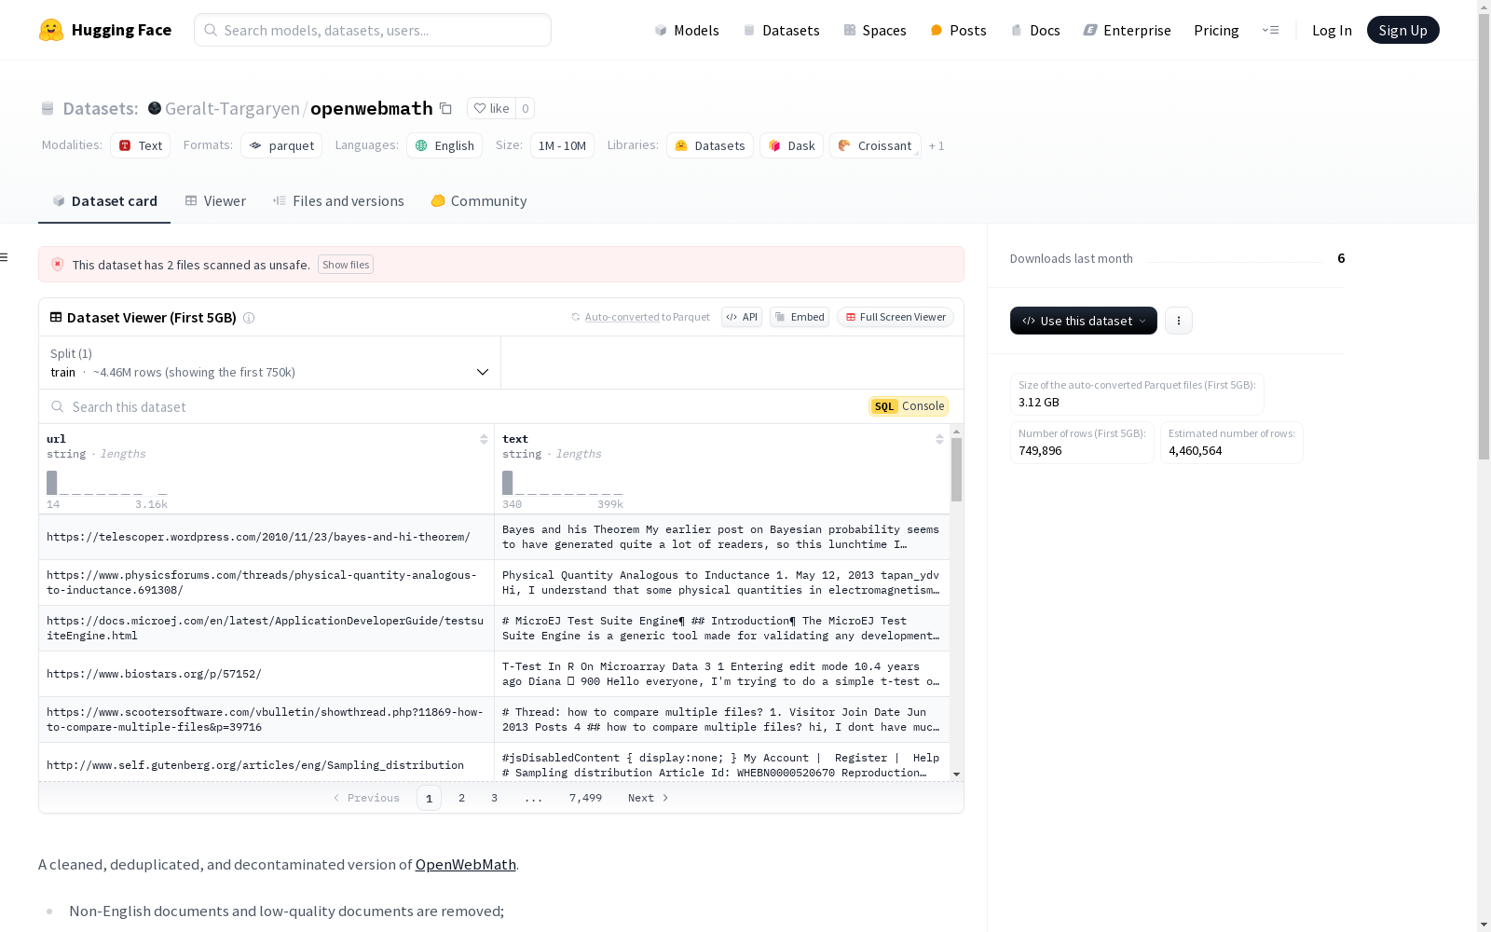The height and width of the screenshot is (932, 1491).
Task: Select the parquet format tag
Action: click(x=281, y=145)
